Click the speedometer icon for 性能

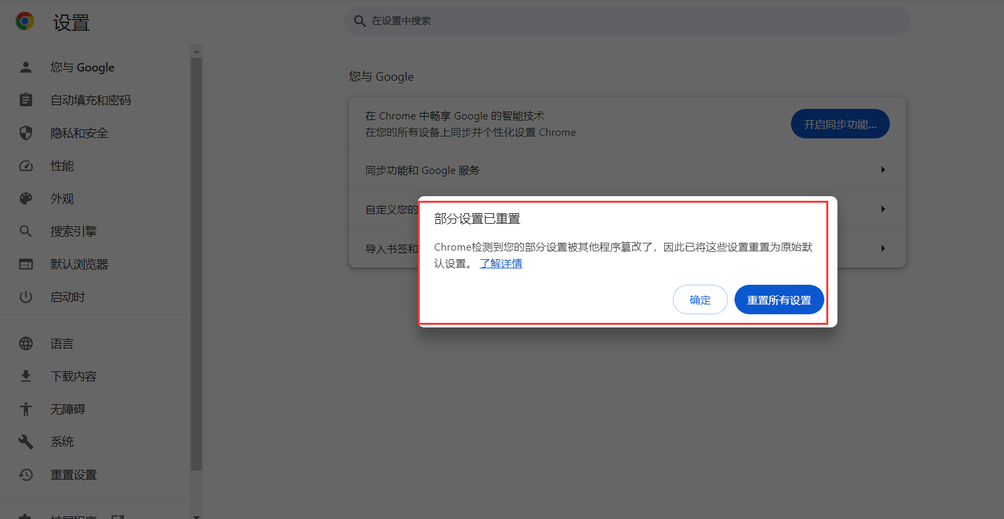[26, 165]
